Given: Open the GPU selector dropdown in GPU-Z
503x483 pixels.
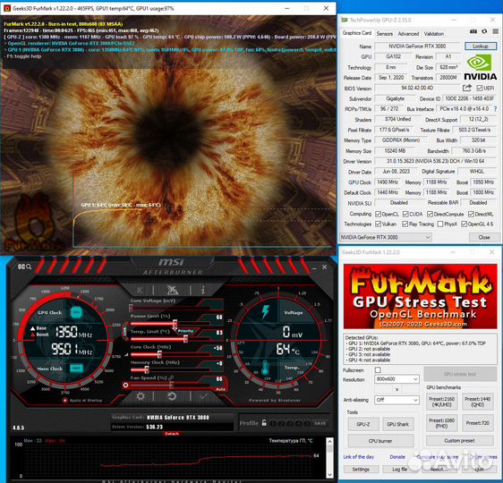Looking at the screenshot, I should click(386, 237).
